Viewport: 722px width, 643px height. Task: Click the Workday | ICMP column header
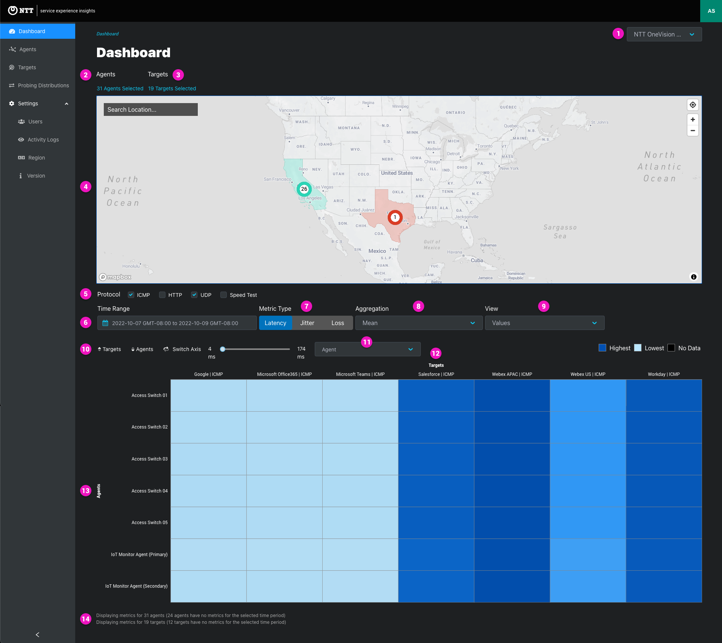tap(664, 374)
